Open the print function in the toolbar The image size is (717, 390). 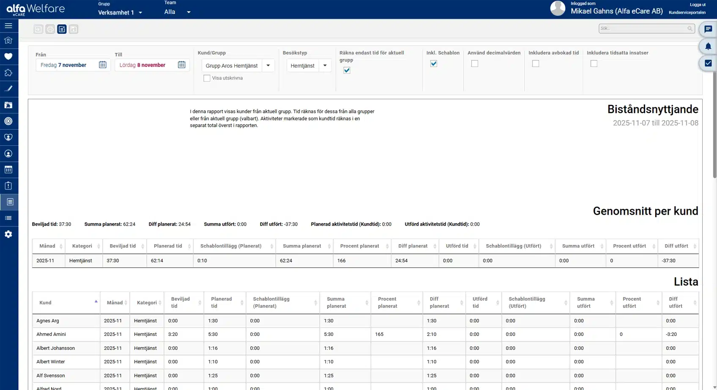point(49,29)
